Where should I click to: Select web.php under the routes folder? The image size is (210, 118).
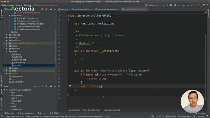(18, 65)
